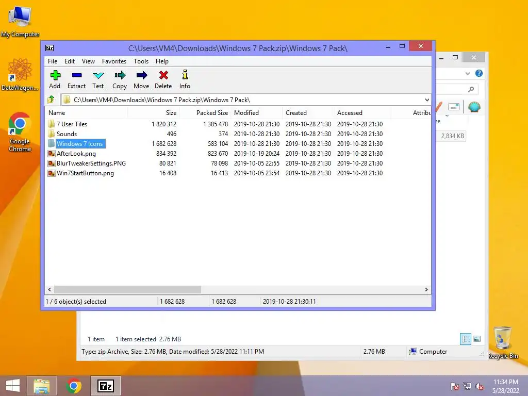Click the Sounds folder name
The height and width of the screenshot is (396, 528).
pyautogui.click(x=67, y=134)
